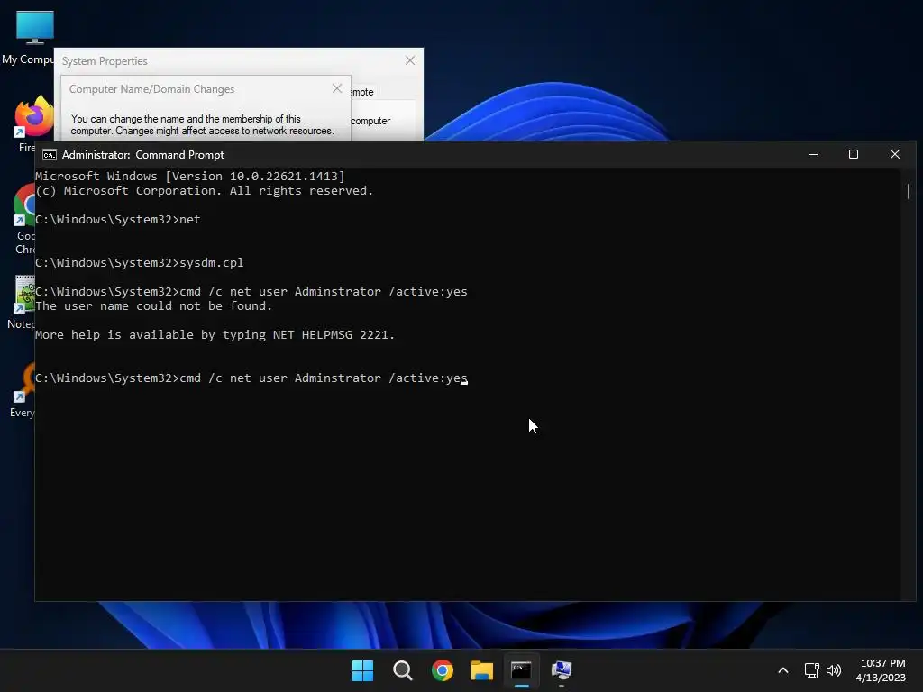Click 'The user name could not be found.' line
This screenshot has width=923, height=692.
coord(153,306)
